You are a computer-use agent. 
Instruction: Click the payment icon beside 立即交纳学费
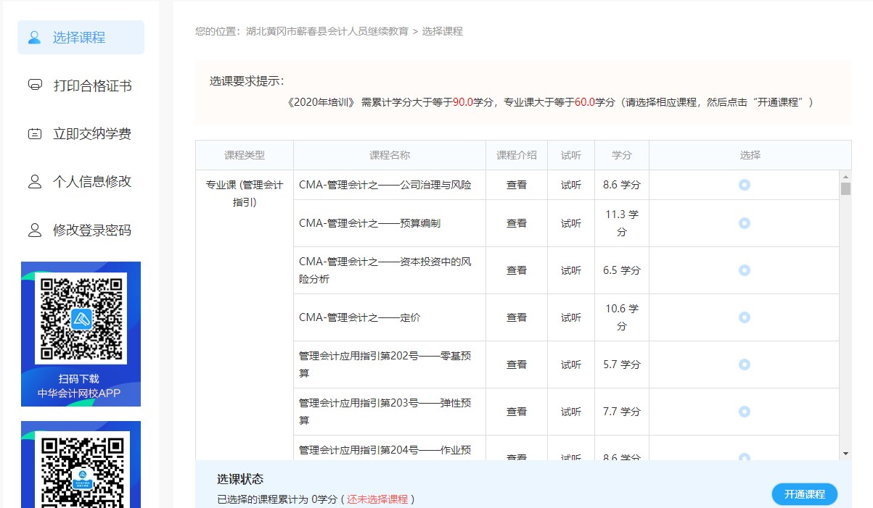tap(34, 133)
